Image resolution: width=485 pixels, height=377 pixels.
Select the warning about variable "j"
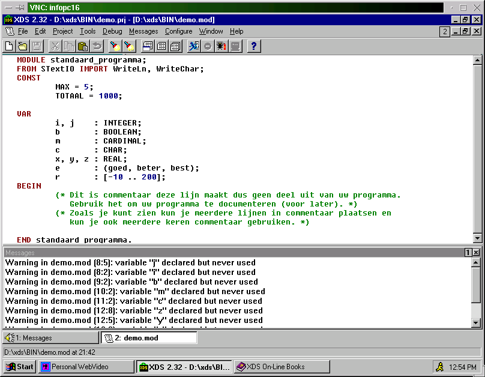[130, 262]
